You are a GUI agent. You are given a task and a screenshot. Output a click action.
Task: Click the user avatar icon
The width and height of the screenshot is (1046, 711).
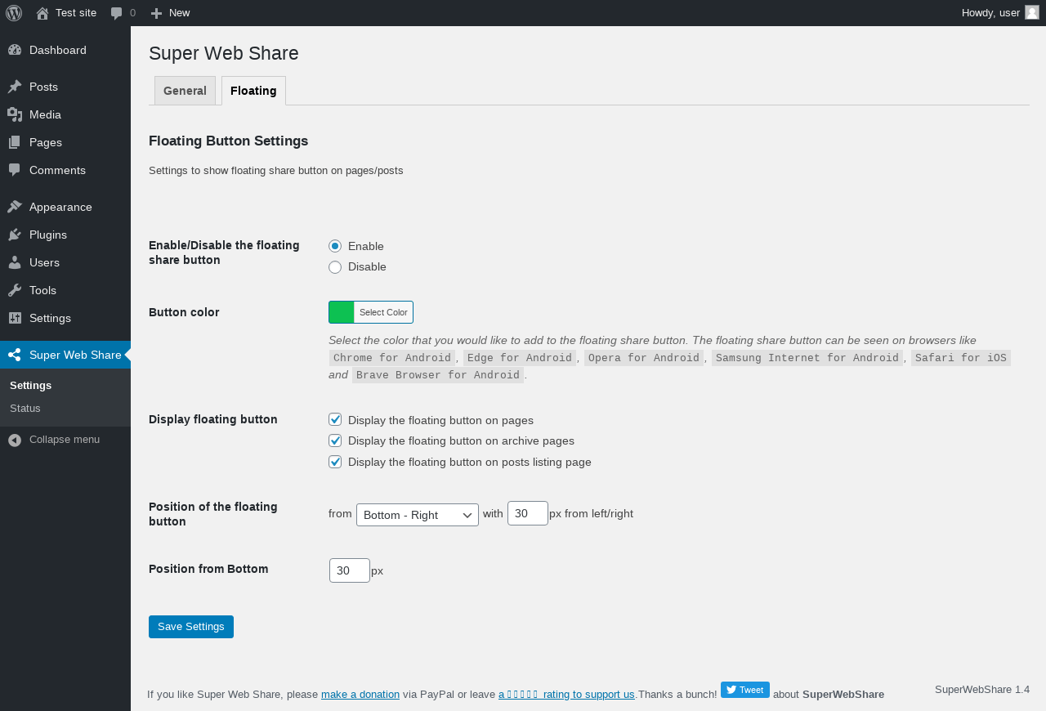click(1032, 12)
